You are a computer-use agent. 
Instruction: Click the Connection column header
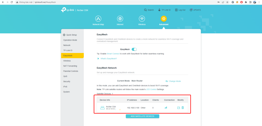click(x=169, y=100)
